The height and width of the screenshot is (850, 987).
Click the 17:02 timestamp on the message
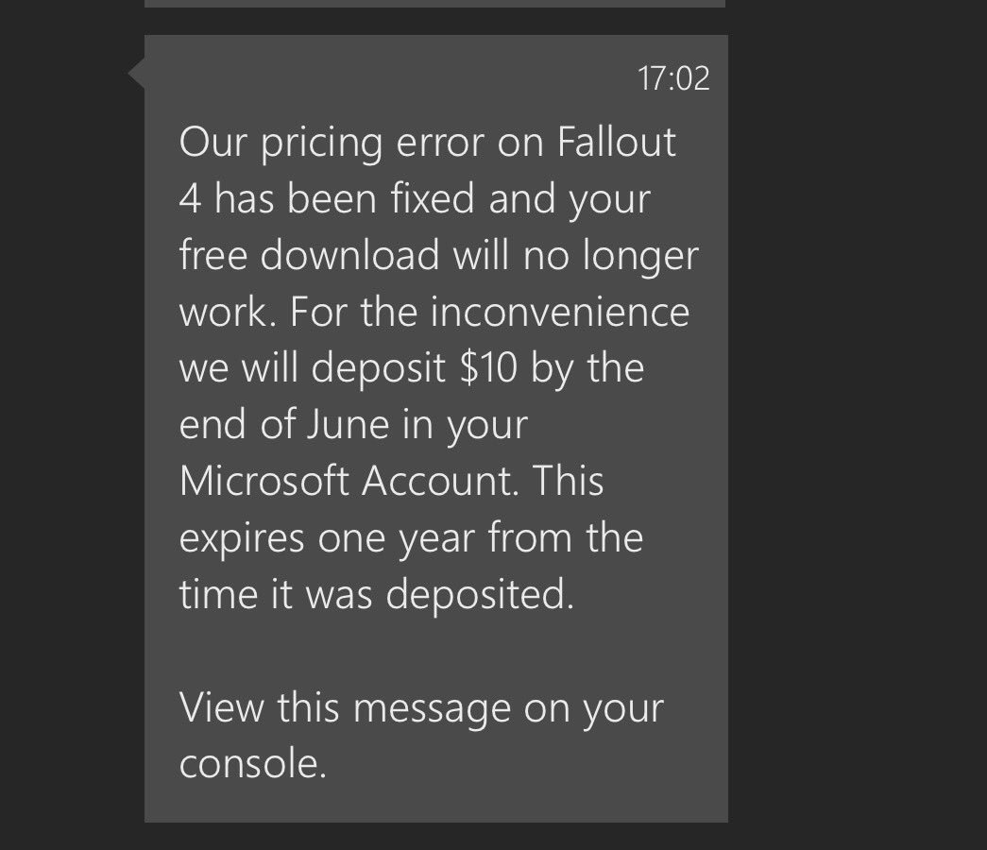pyautogui.click(x=673, y=78)
